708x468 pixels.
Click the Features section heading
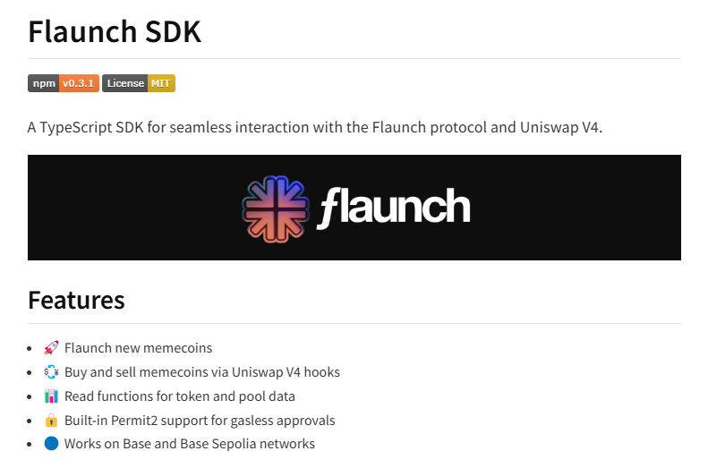pos(76,300)
